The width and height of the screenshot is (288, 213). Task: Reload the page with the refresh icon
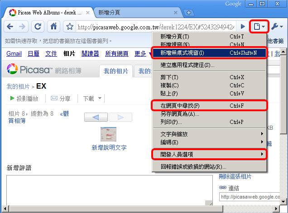click(38, 27)
